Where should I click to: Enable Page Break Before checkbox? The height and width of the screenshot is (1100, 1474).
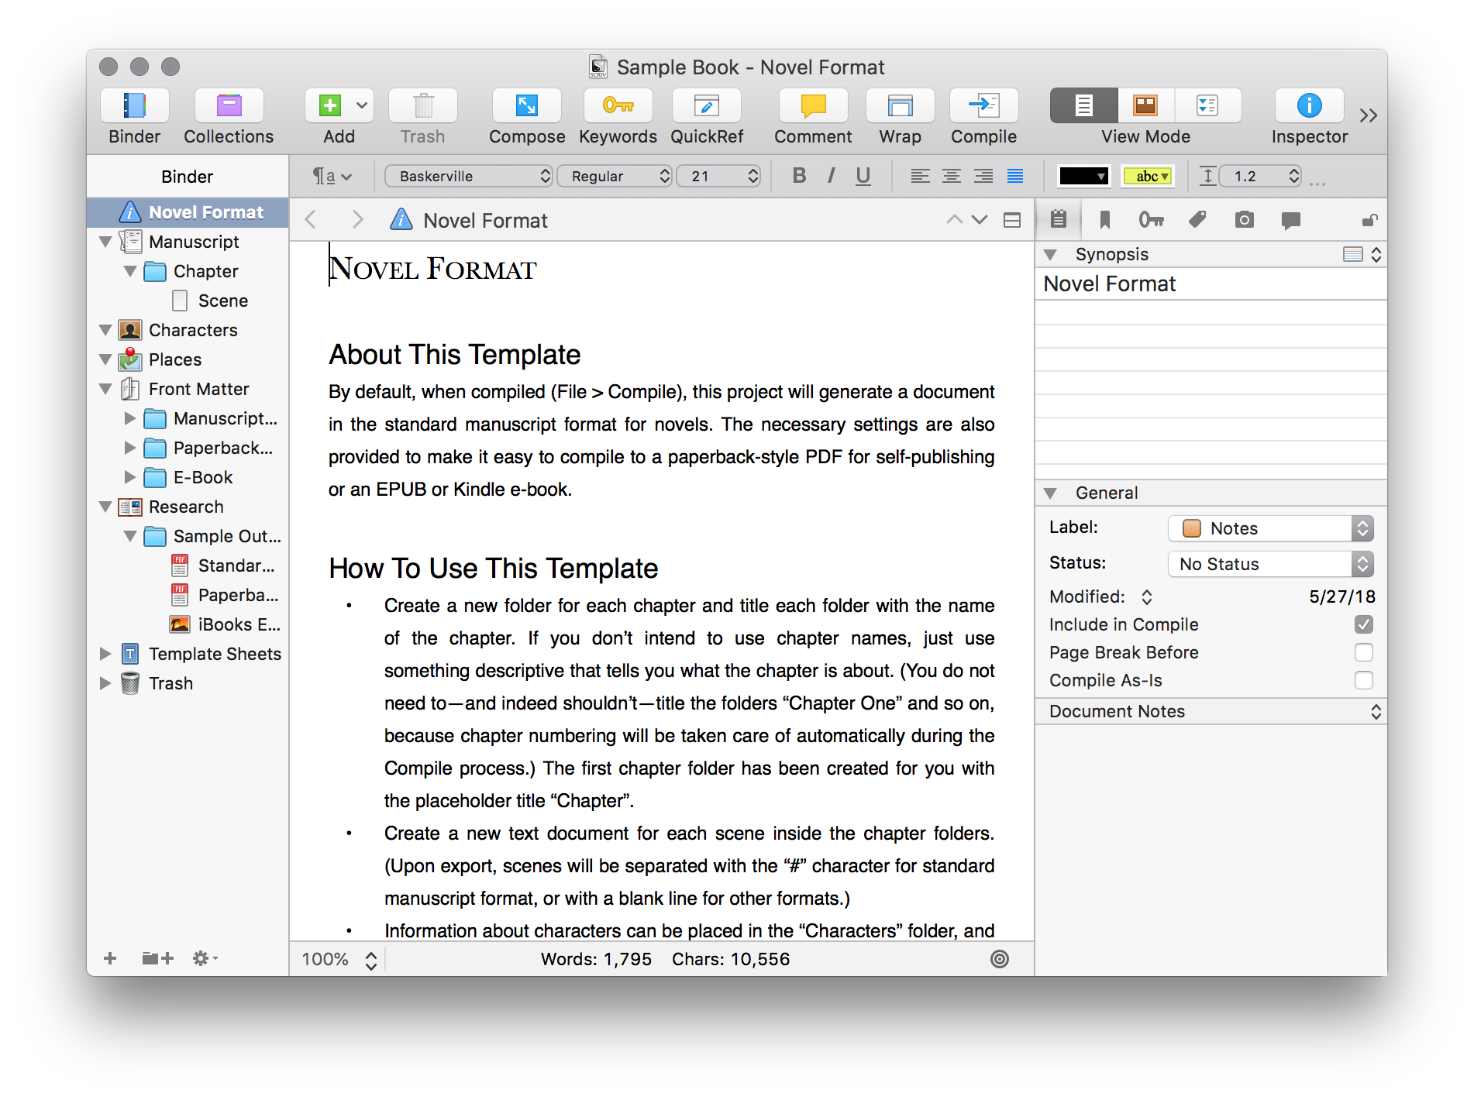pyautogui.click(x=1363, y=652)
